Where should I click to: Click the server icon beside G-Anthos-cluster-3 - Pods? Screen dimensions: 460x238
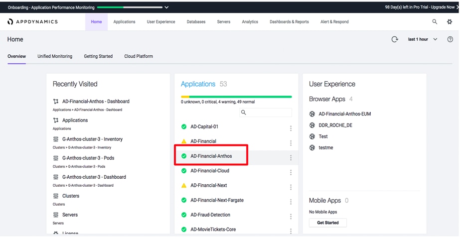(56, 158)
